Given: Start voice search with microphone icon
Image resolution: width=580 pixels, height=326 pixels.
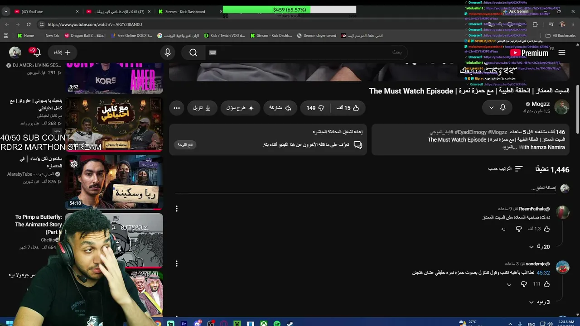Looking at the screenshot, I should click(168, 53).
